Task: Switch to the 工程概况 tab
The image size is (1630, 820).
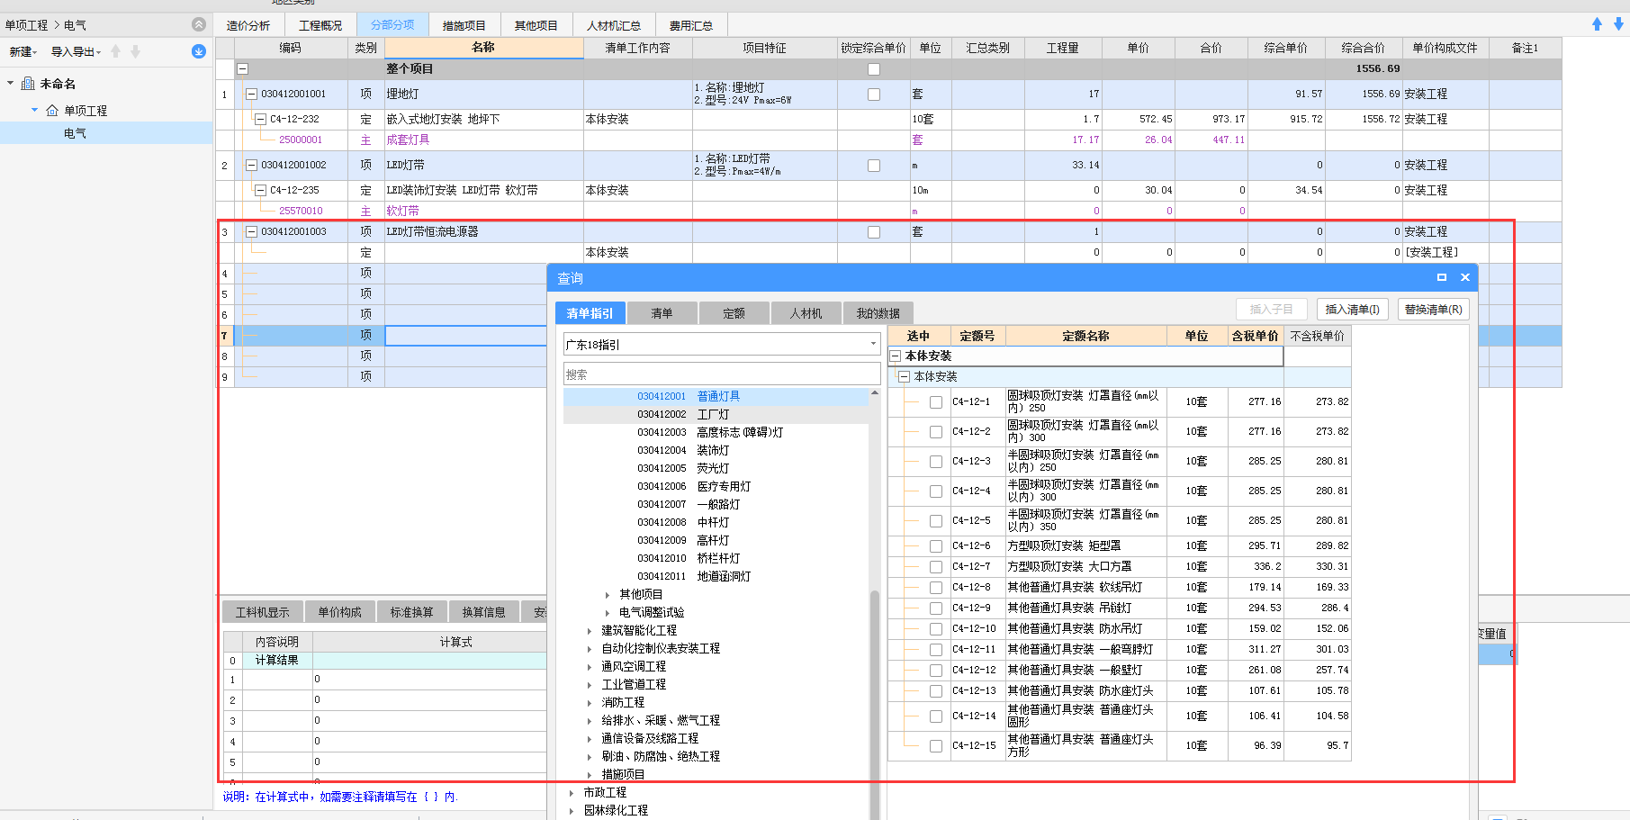Action: tap(320, 25)
